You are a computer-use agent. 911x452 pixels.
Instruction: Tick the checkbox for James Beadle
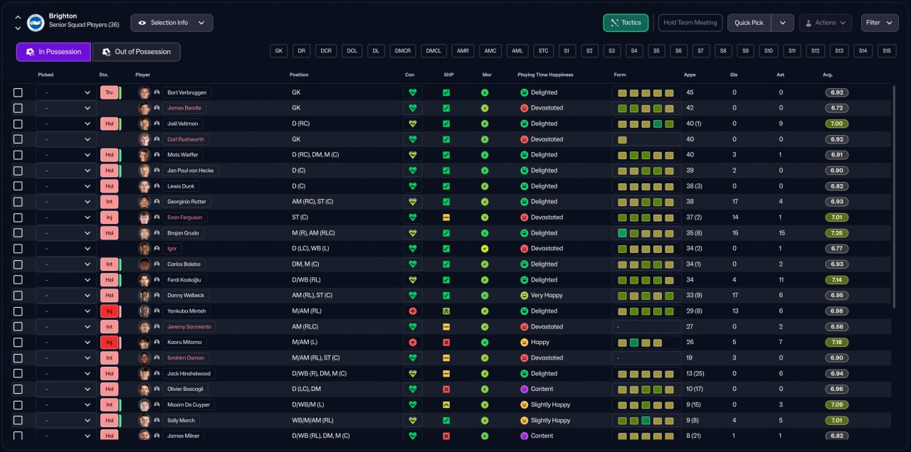coord(18,108)
